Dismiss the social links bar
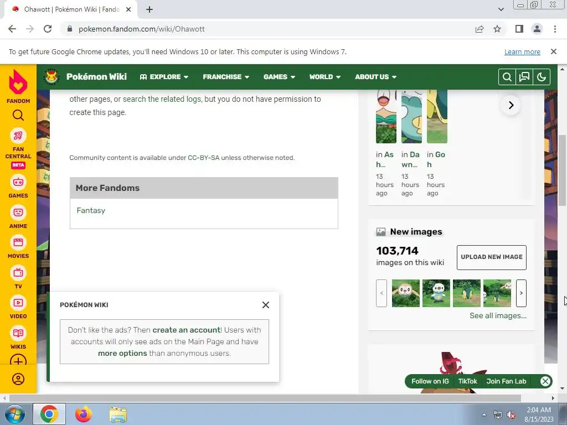This screenshot has height=425, width=567. pos(545,381)
